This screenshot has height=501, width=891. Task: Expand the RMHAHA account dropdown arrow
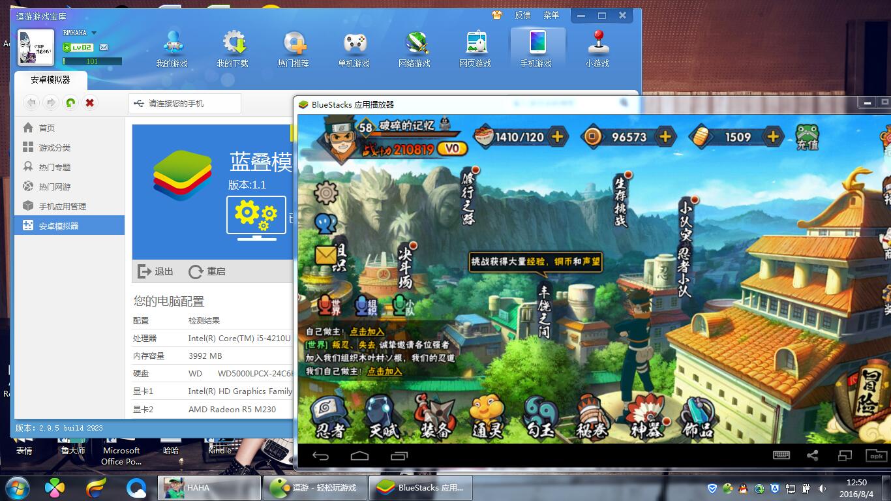(x=94, y=33)
